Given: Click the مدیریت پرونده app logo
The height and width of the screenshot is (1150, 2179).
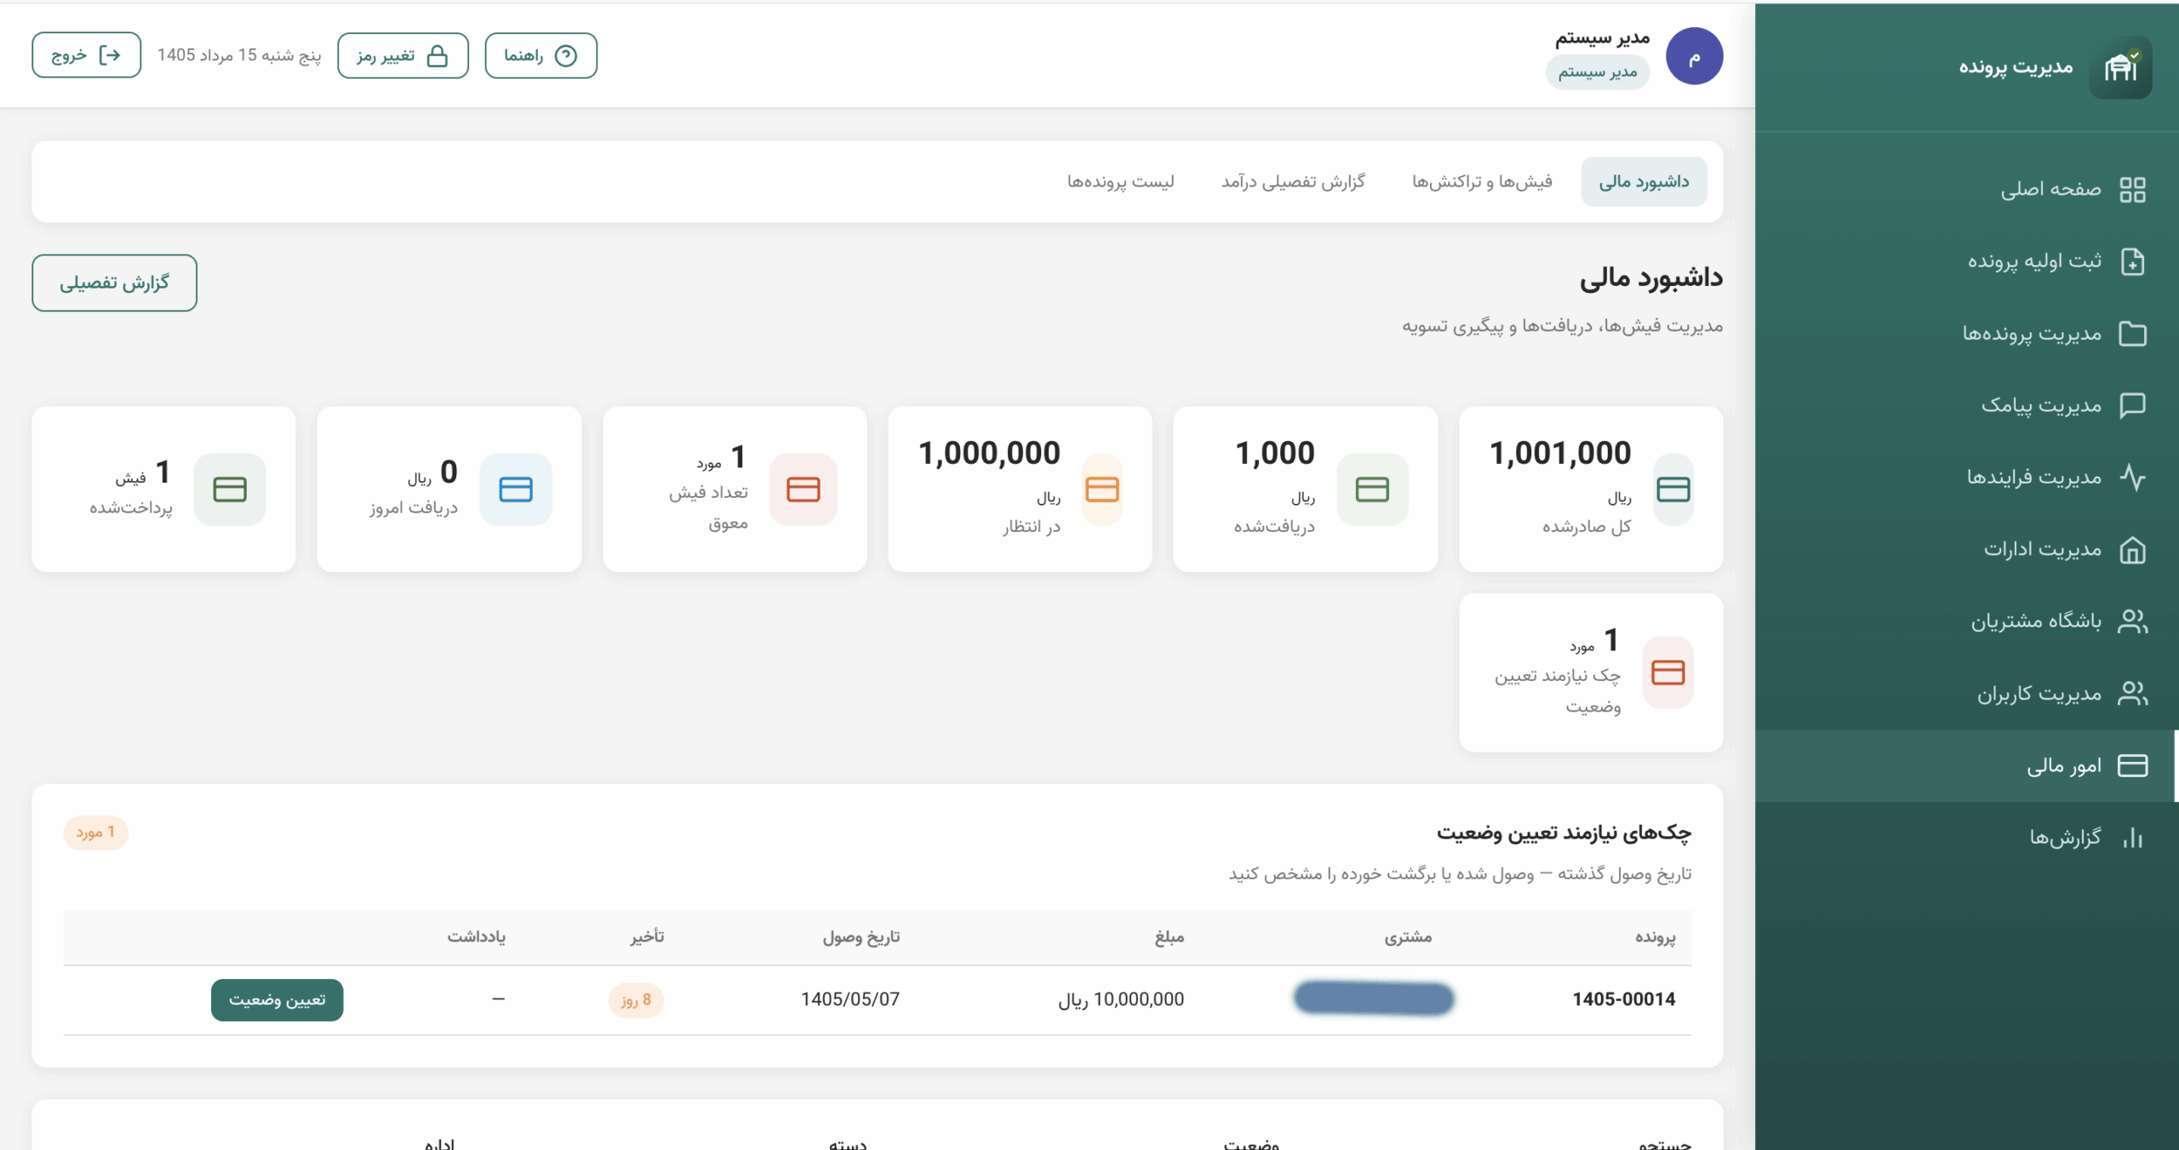Looking at the screenshot, I should click(x=2120, y=67).
